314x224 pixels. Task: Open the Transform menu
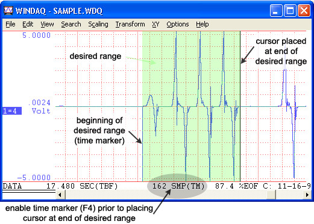click(130, 24)
